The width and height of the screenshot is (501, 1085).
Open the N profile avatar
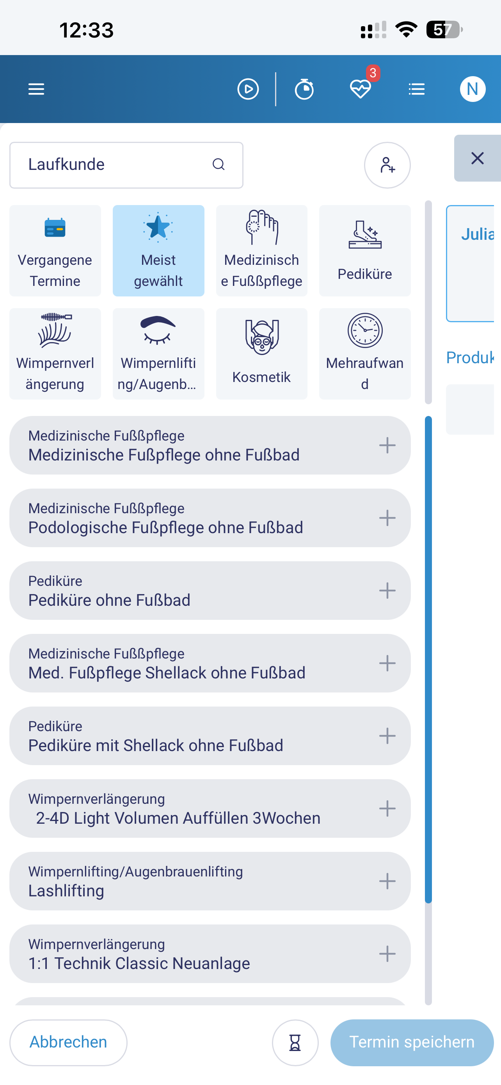pyautogui.click(x=473, y=89)
